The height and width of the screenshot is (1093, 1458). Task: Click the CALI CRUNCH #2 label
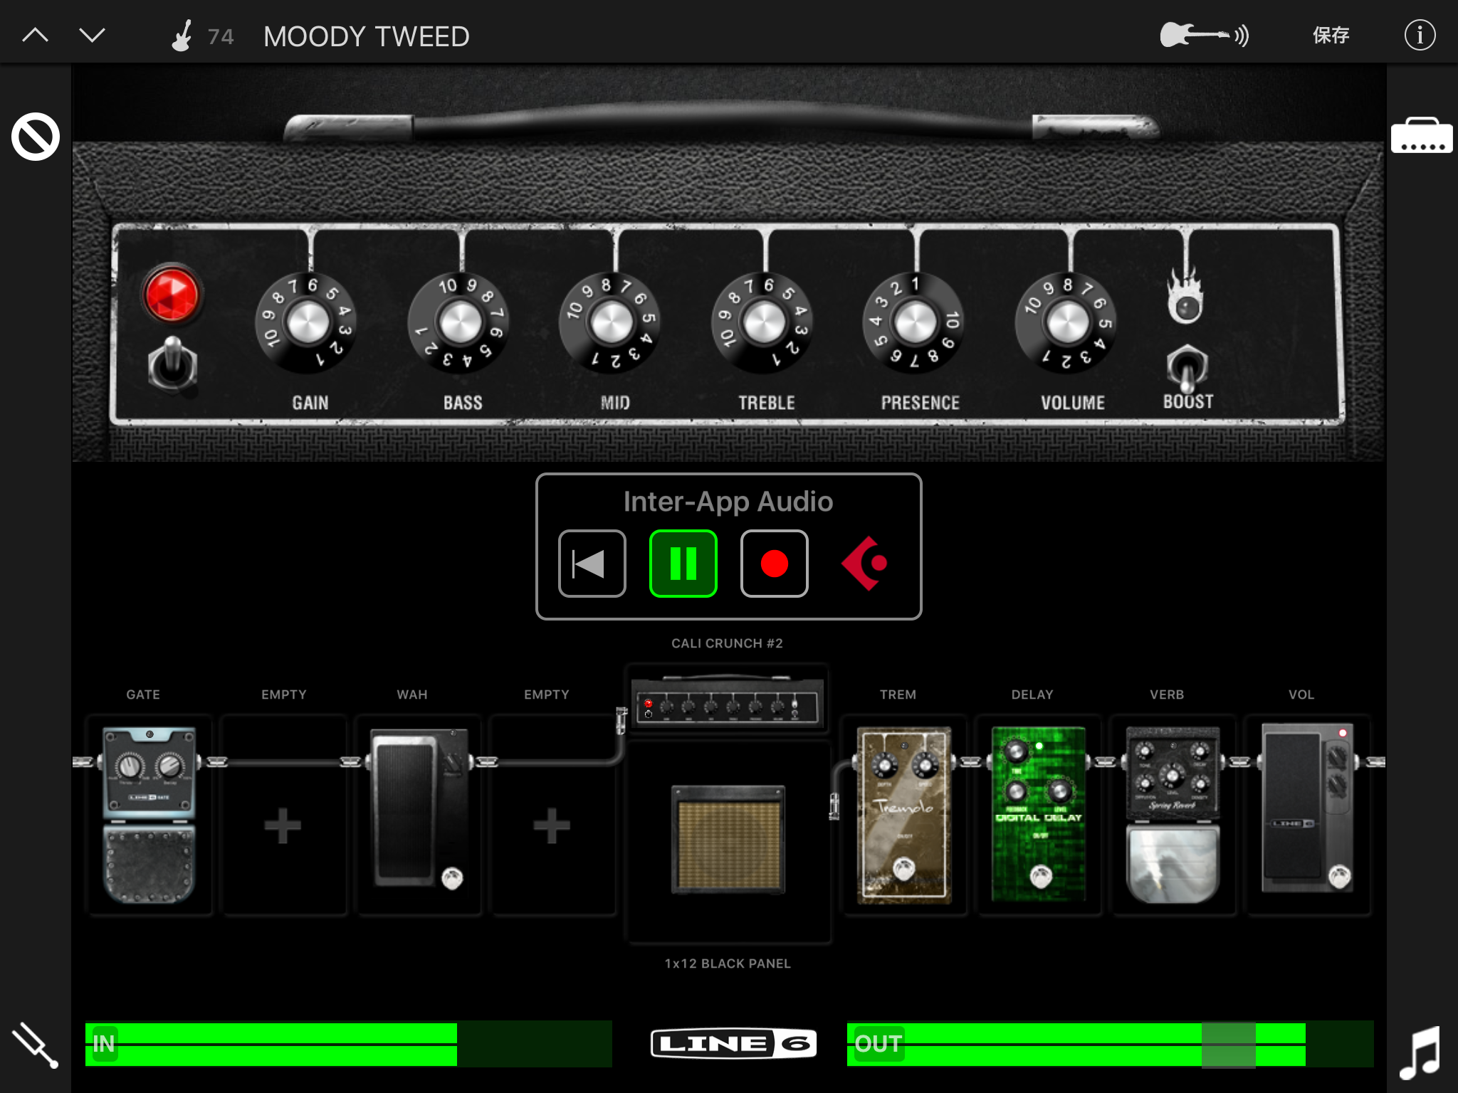(x=727, y=643)
